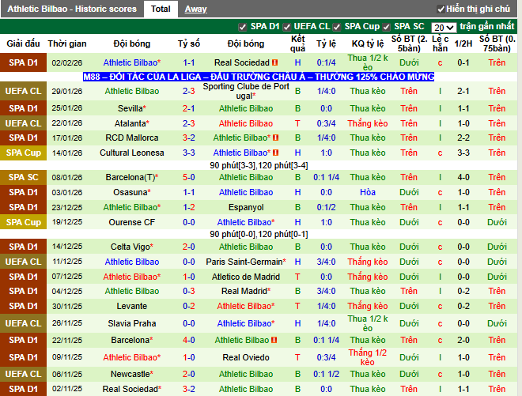
Task: Click the date 29/01/26
Action: point(67,91)
